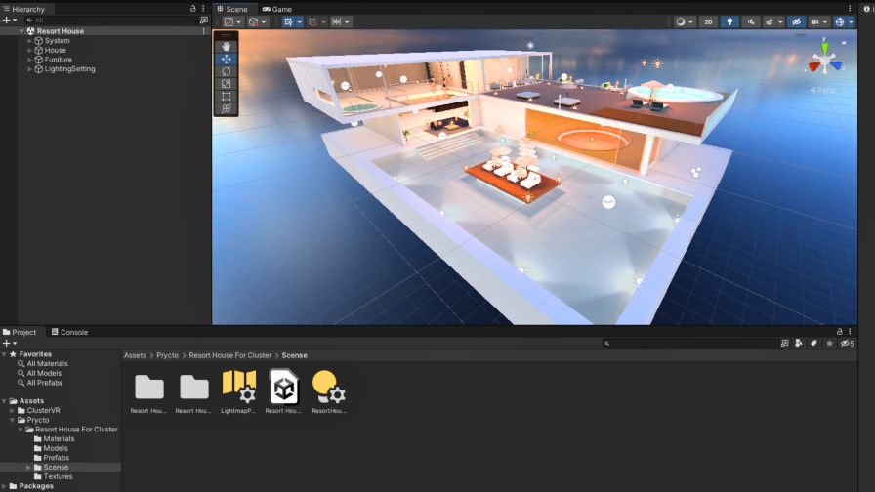Select the Rect transform tool

227,97
